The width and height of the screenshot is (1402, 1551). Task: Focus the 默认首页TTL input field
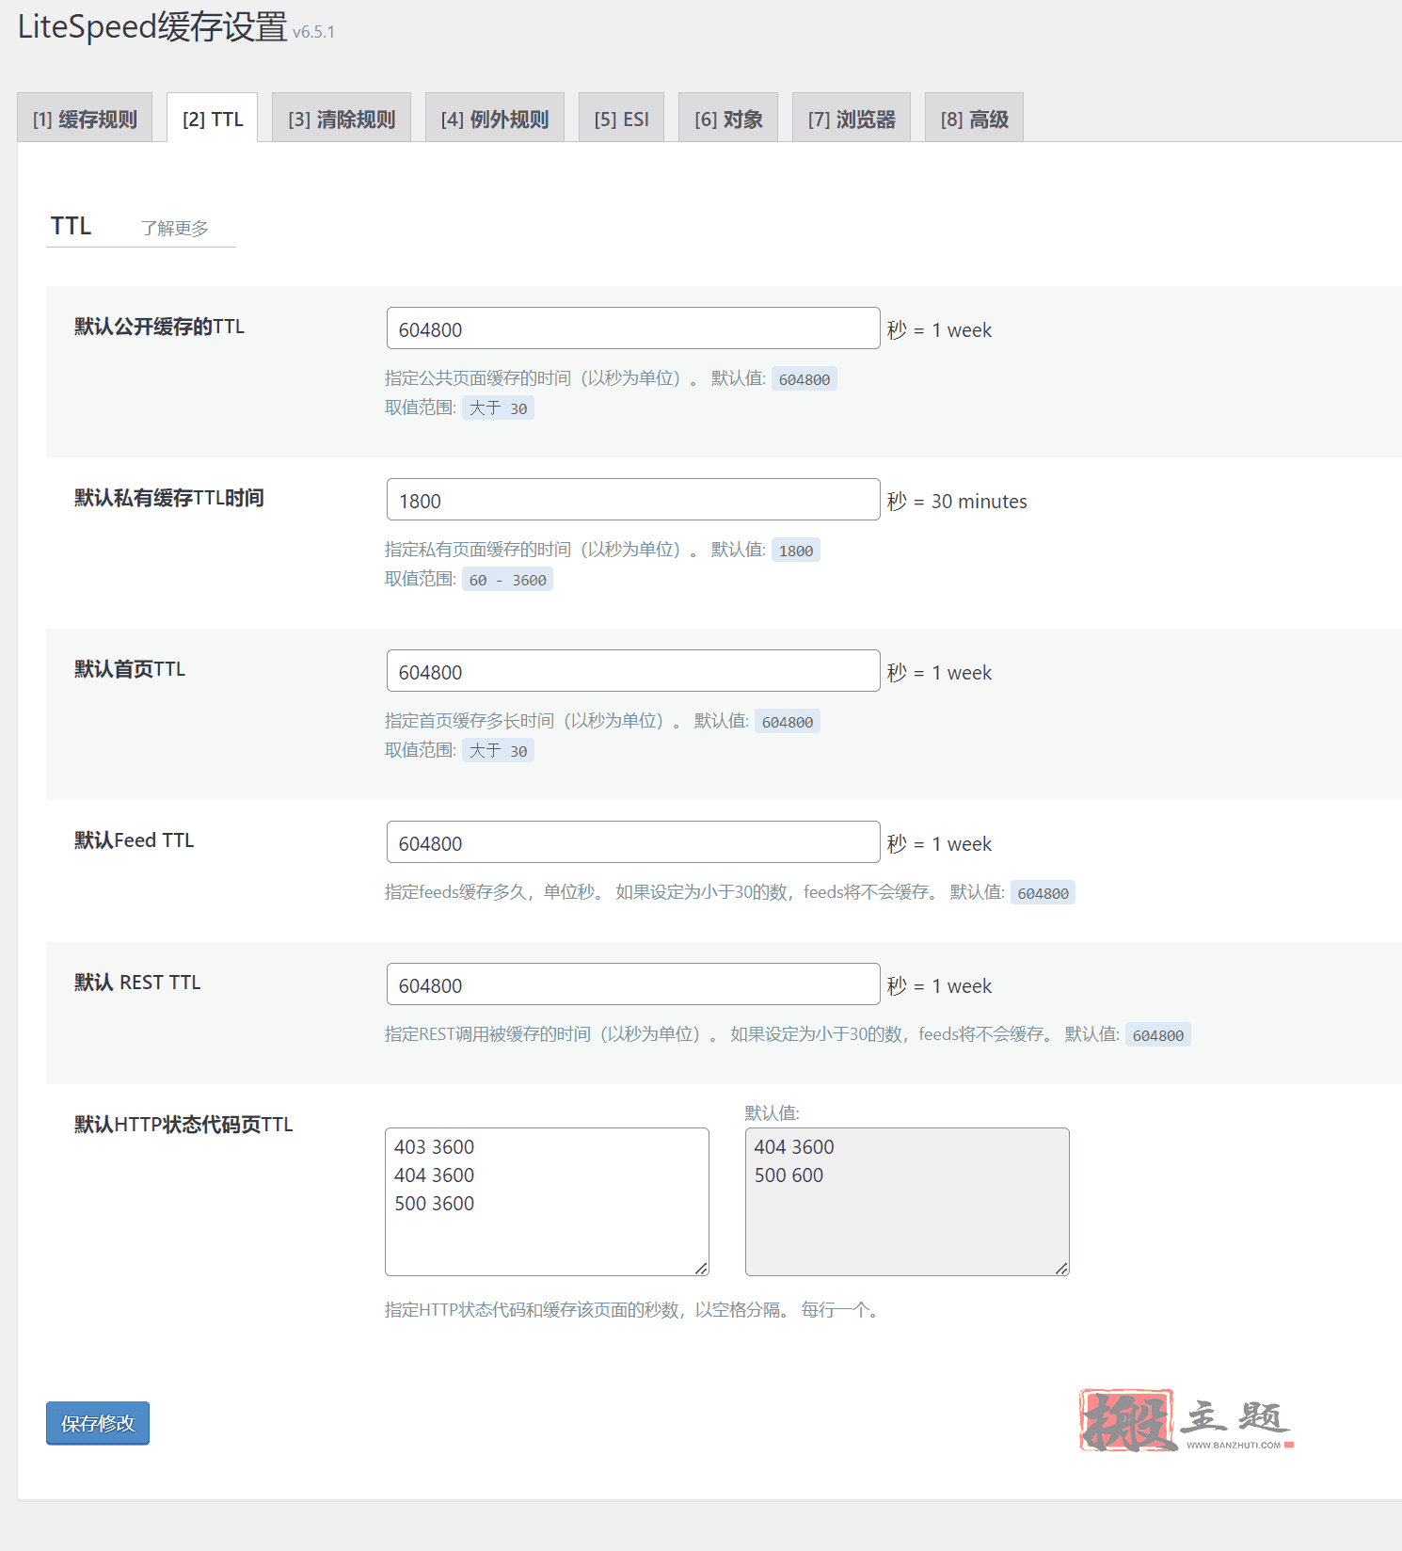tap(633, 671)
